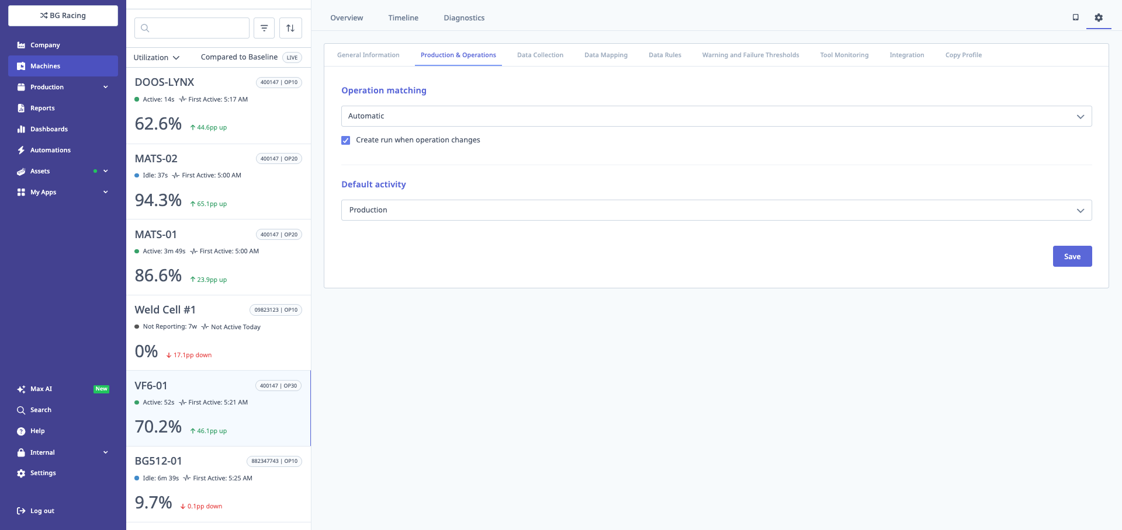Open the gear settings icon at top right

coord(1099,18)
